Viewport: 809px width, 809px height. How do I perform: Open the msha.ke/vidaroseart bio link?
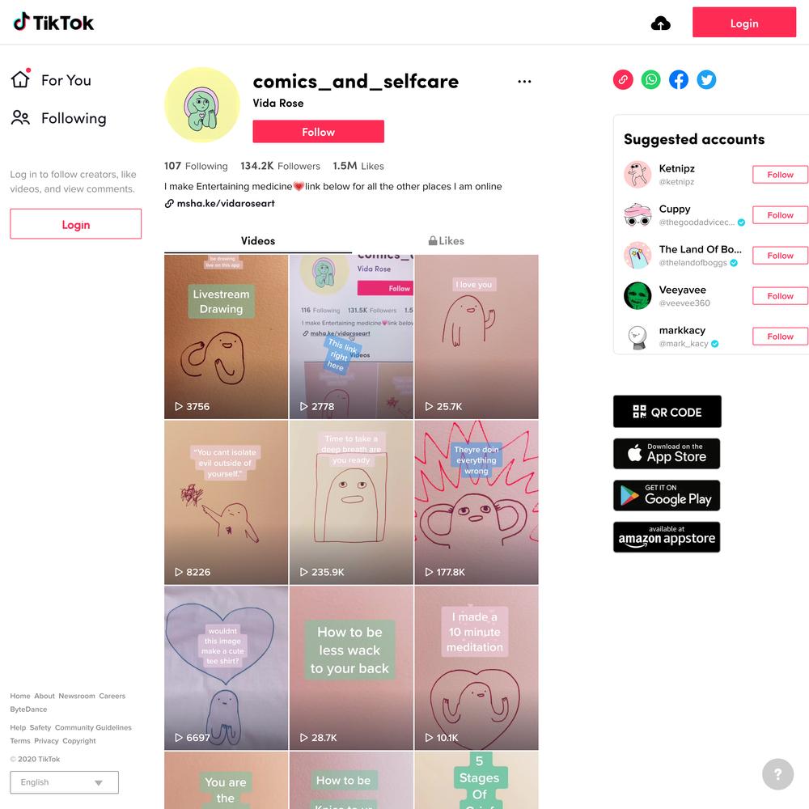pos(226,203)
